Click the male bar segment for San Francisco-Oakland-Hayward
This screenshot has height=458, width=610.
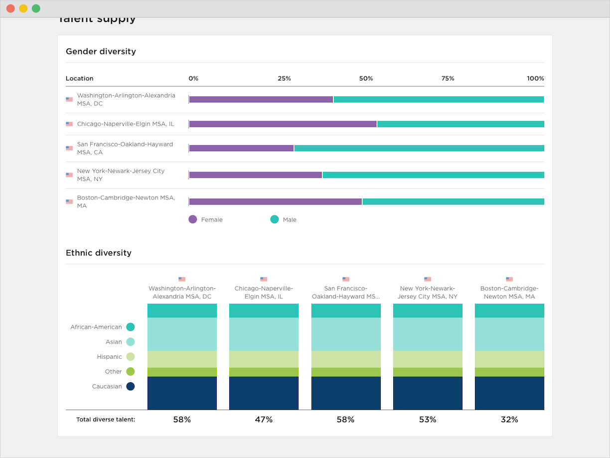pos(419,148)
